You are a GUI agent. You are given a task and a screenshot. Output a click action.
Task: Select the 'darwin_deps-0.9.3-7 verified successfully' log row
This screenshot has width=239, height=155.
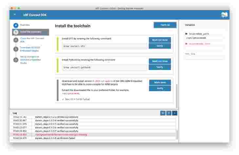tap(93, 131)
